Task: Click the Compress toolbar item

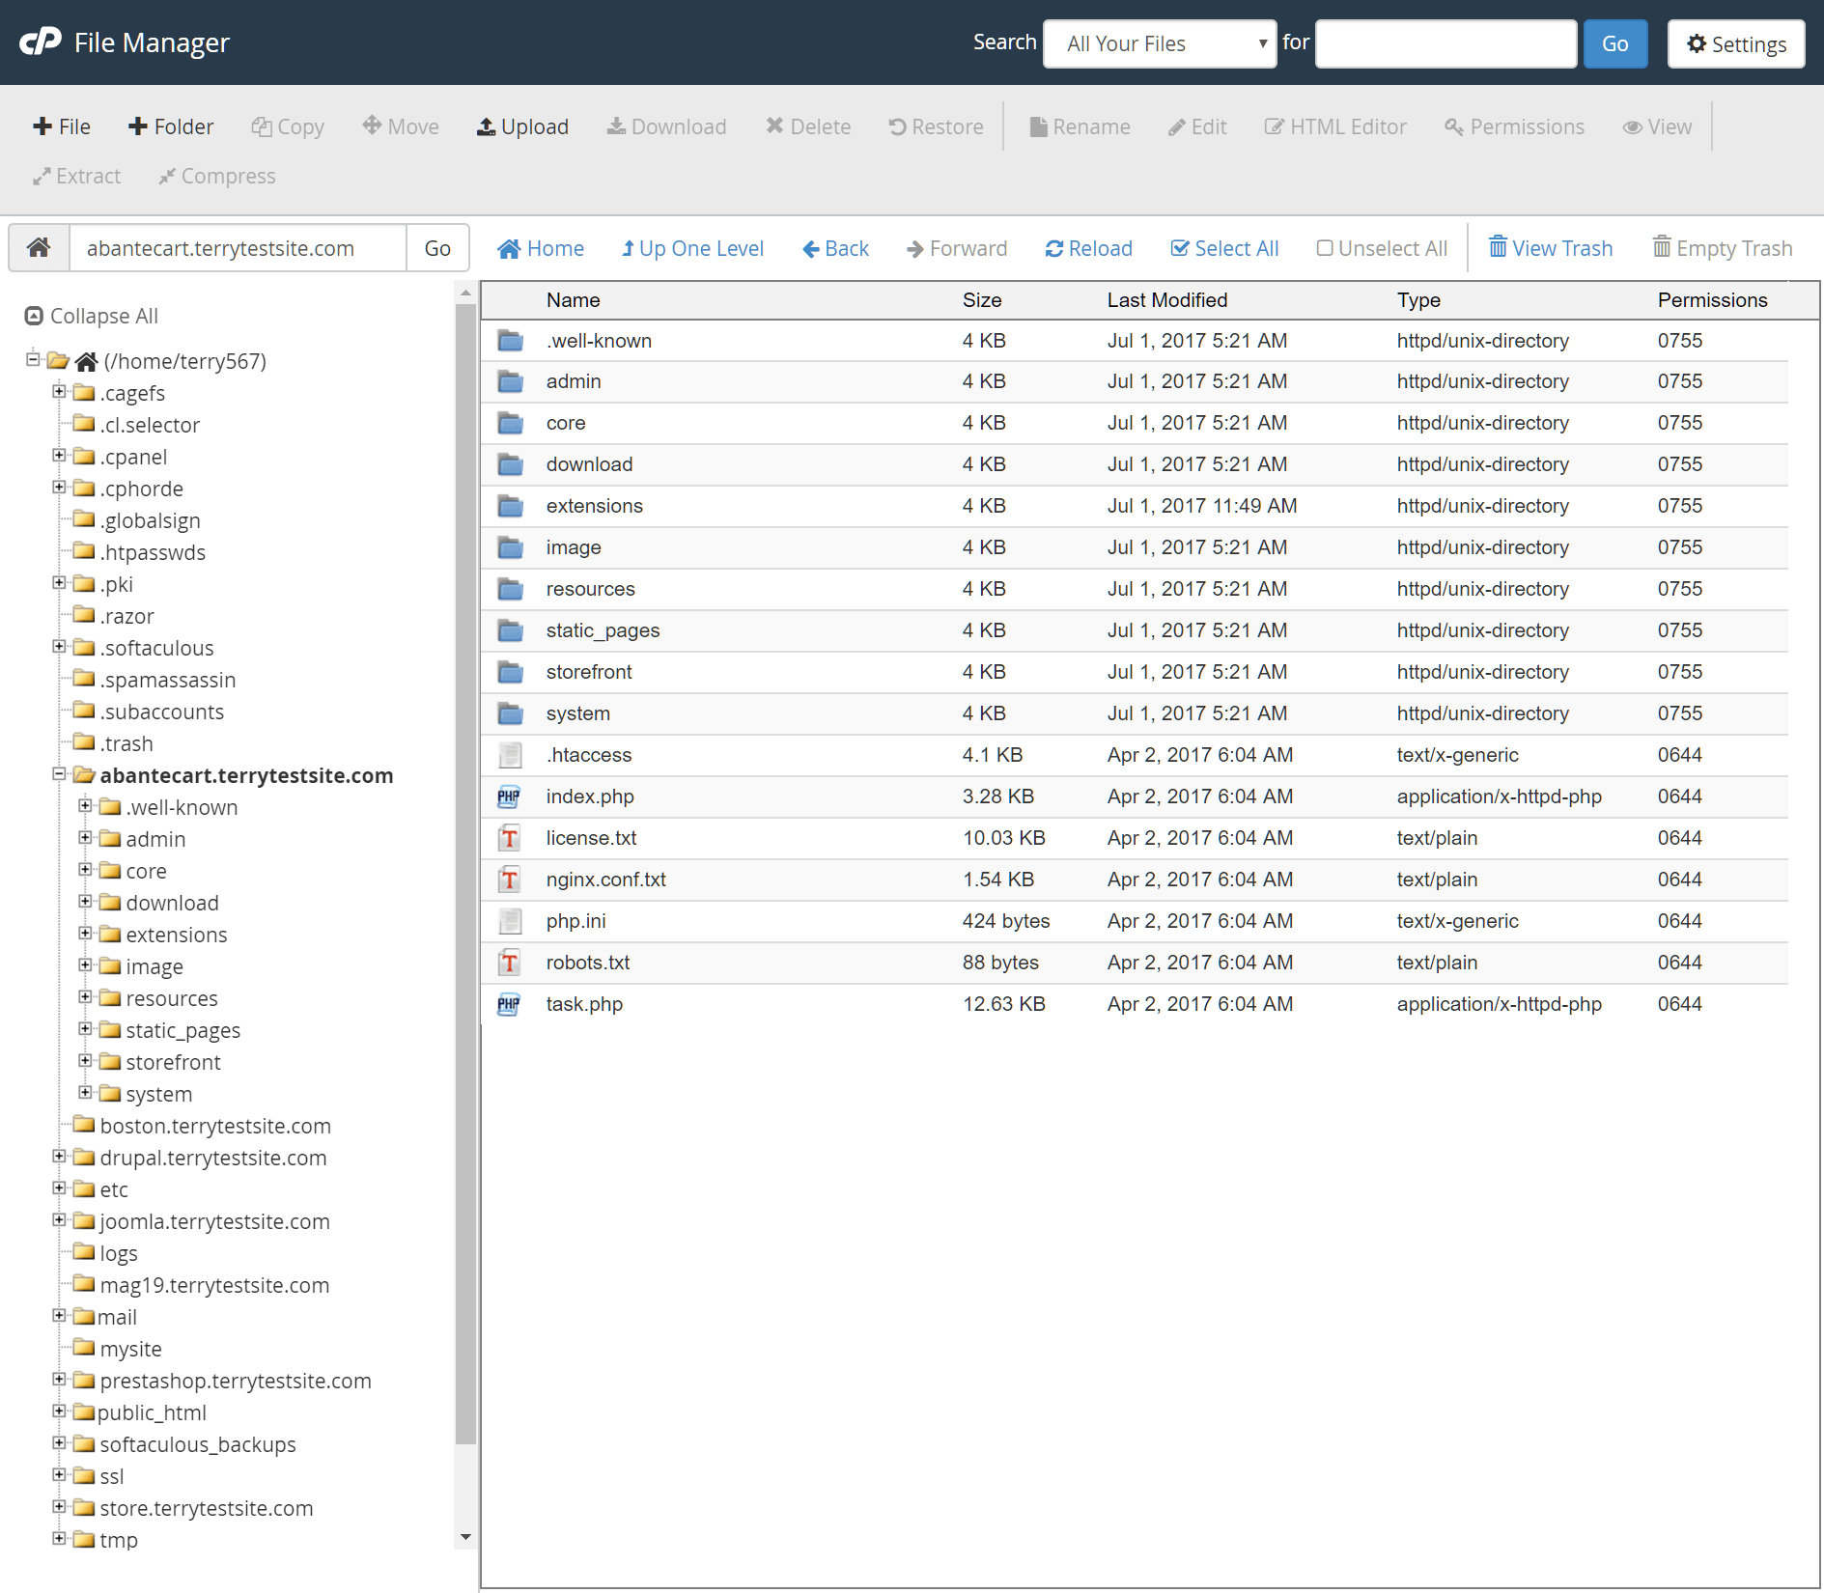Action: click(x=217, y=176)
